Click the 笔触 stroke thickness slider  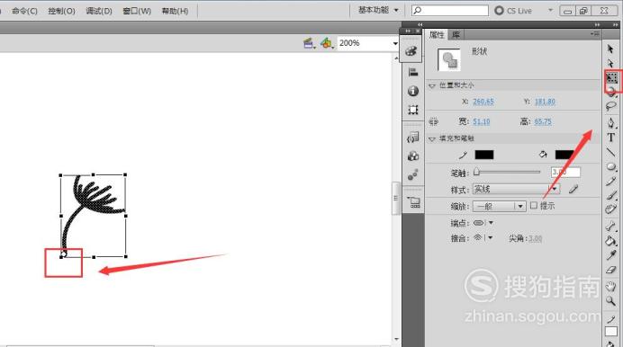pyautogui.click(x=508, y=172)
